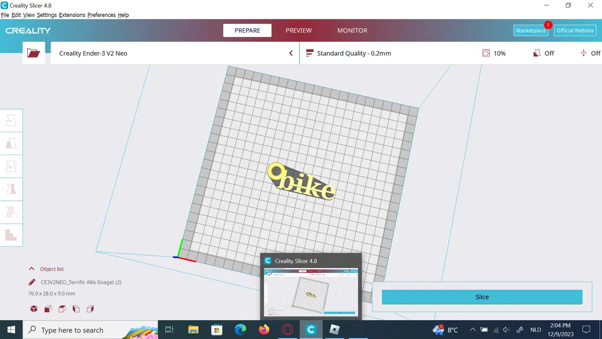The width and height of the screenshot is (602, 339).
Task: Open the View menu
Action: [x=29, y=15]
